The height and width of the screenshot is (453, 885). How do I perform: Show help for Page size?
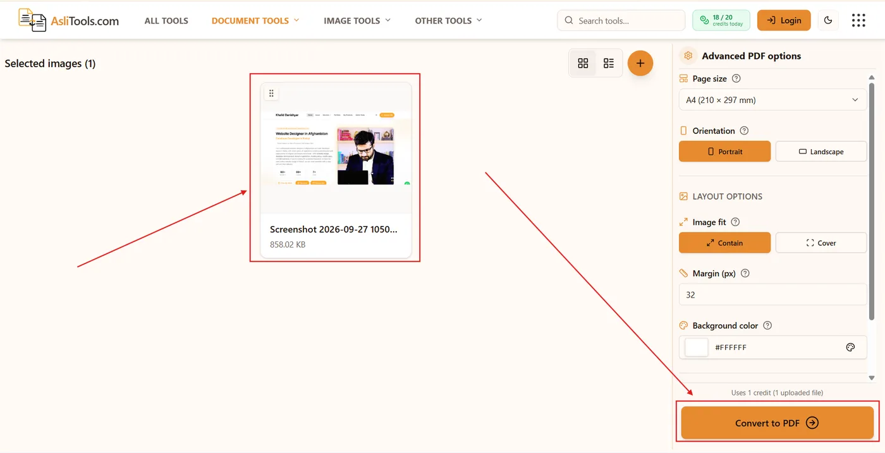[x=736, y=79]
